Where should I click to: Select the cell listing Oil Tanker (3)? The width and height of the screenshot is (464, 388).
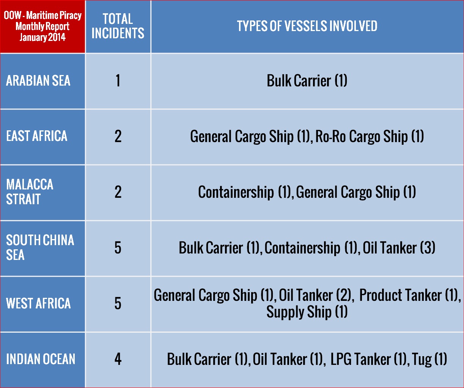[x=307, y=248]
